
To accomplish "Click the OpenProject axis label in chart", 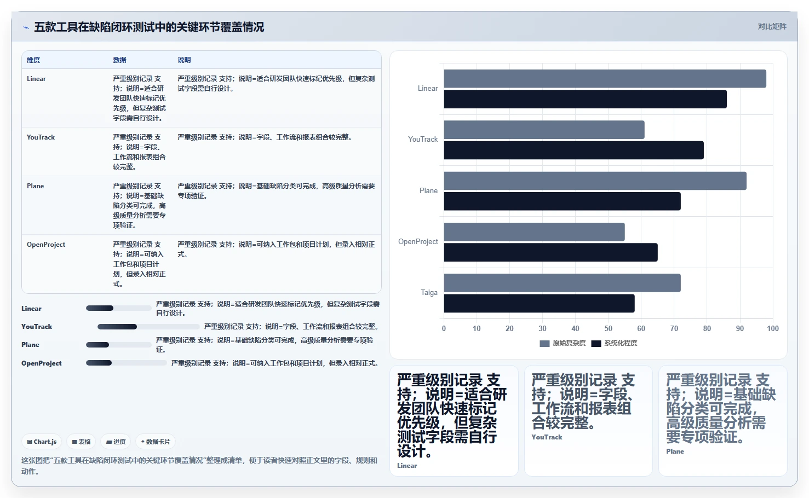I will pos(418,242).
